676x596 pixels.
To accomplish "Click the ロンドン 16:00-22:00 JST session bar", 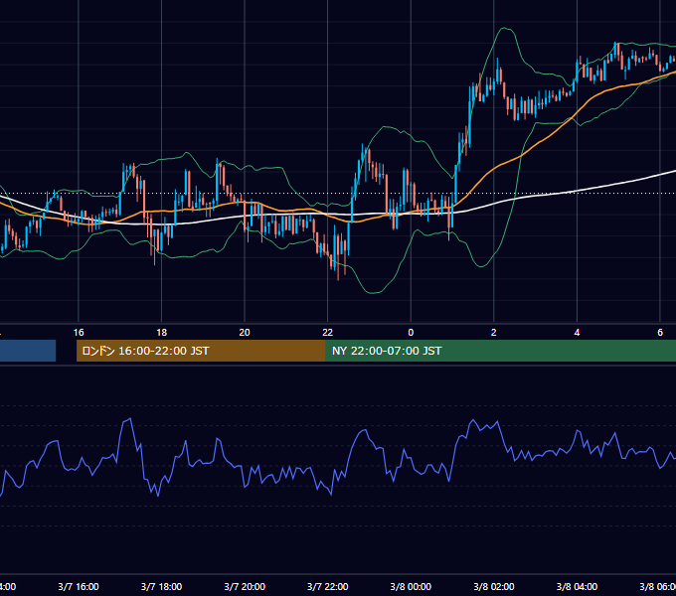I will (201, 351).
